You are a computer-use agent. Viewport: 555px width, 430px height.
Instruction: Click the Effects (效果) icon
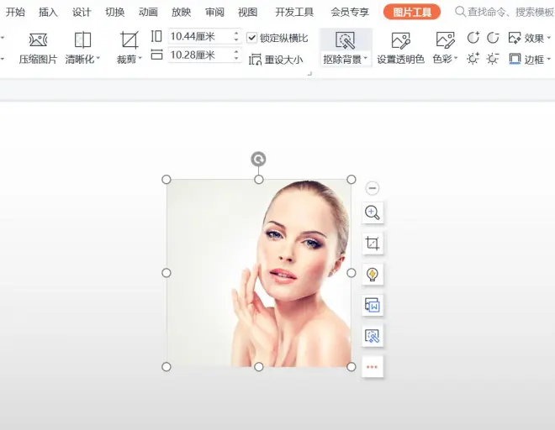click(515, 38)
